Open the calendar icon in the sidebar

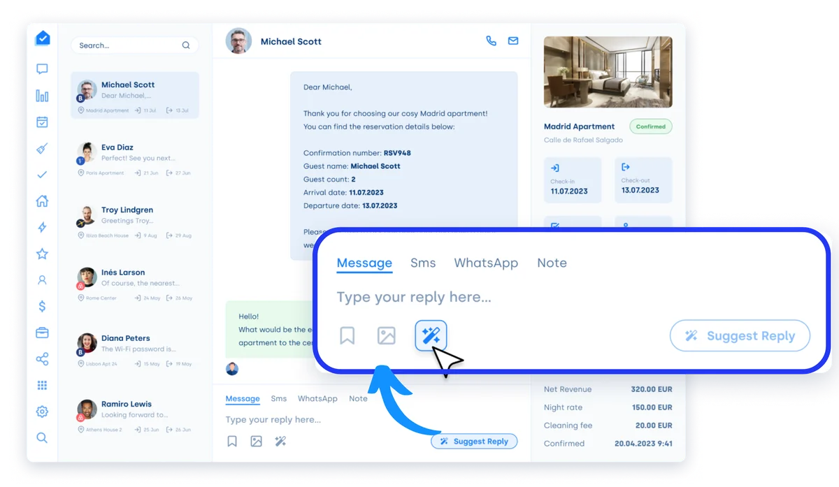pyautogui.click(x=42, y=122)
